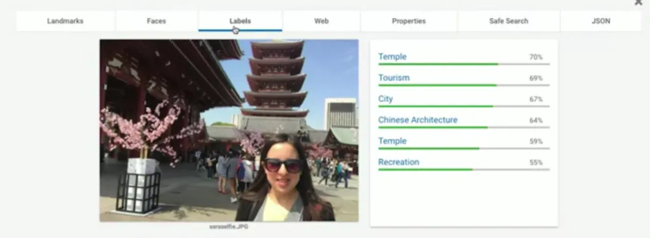Viewport: 650px width, 238px height.
Task: Click the City confidence bar
Action: pos(464,106)
